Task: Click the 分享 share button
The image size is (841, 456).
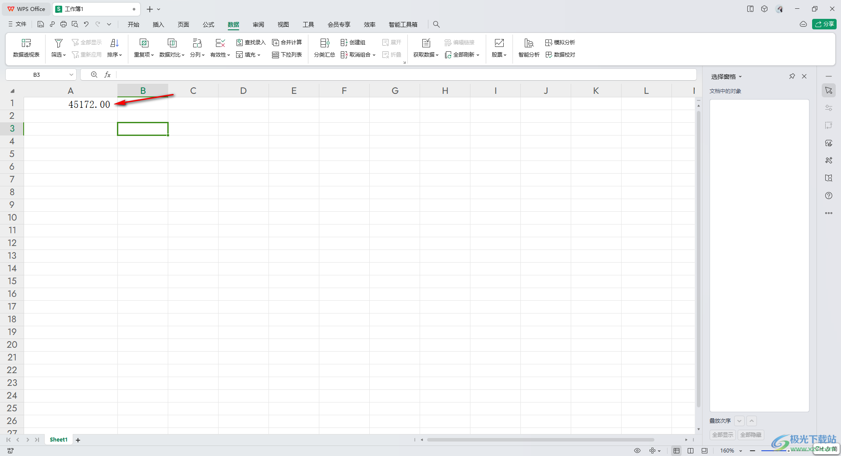Action: coord(824,24)
